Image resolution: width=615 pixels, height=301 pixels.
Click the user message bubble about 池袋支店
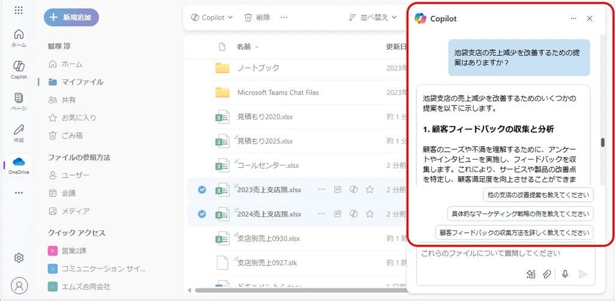tap(519, 58)
